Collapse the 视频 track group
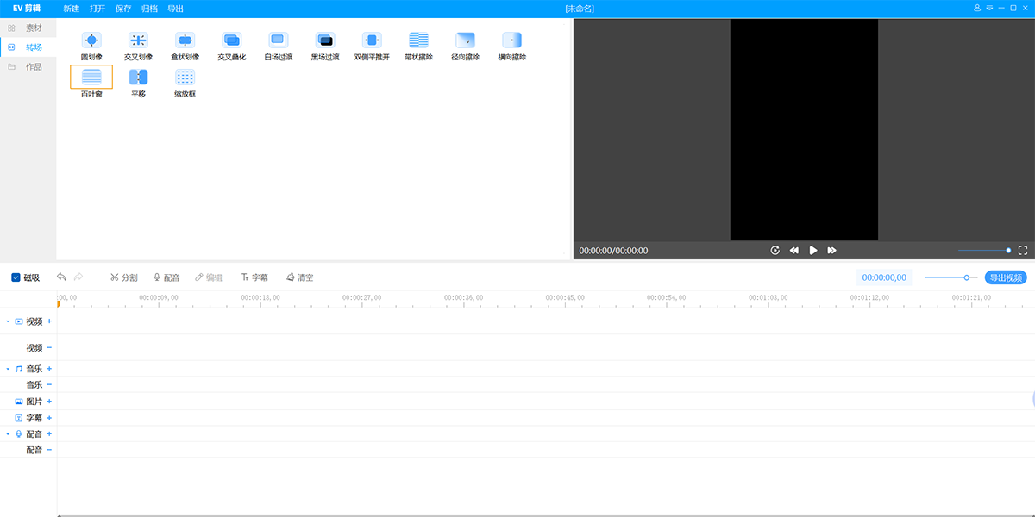This screenshot has width=1035, height=517. pos(8,321)
